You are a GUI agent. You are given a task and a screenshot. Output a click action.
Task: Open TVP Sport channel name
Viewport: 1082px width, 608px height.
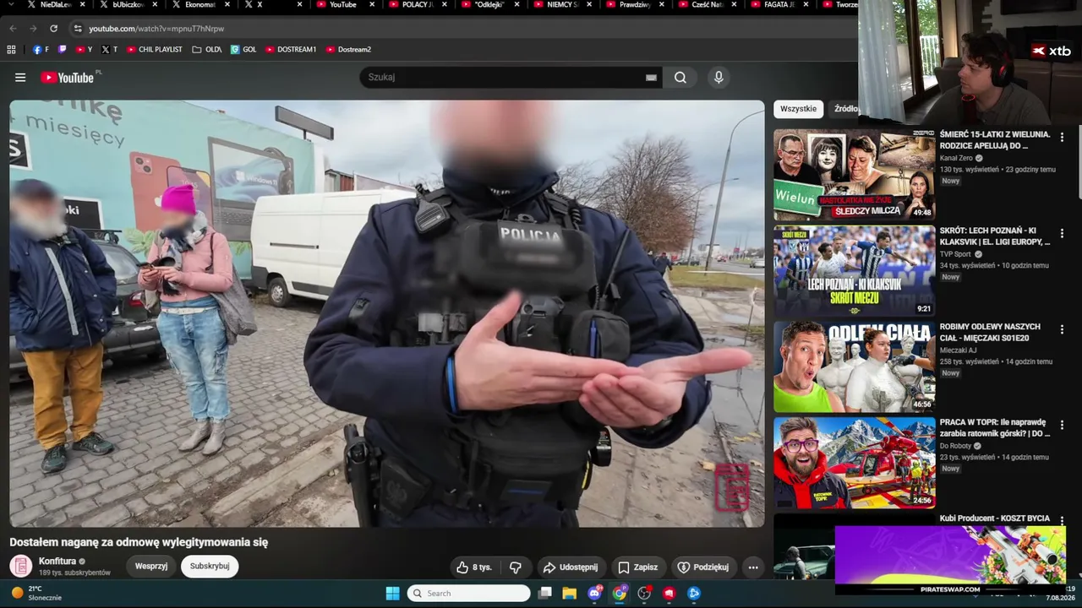click(x=956, y=254)
